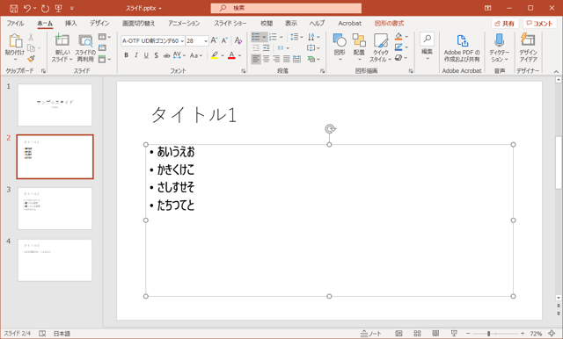This screenshot has width=563, height=339.
Task: Open the Design (デザイン) tab
Action: point(99,24)
